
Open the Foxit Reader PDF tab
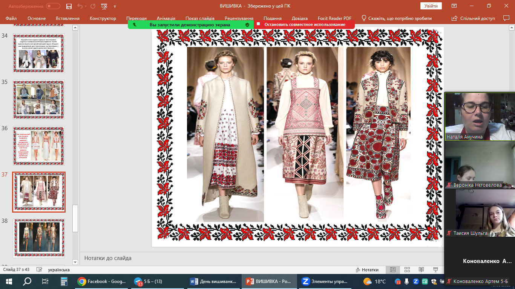(334, 18)
